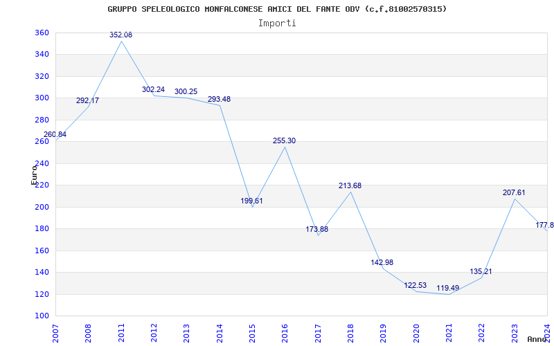554x346 pixels.
Task: Click the 2007 year label
Action: pos(55,333)
